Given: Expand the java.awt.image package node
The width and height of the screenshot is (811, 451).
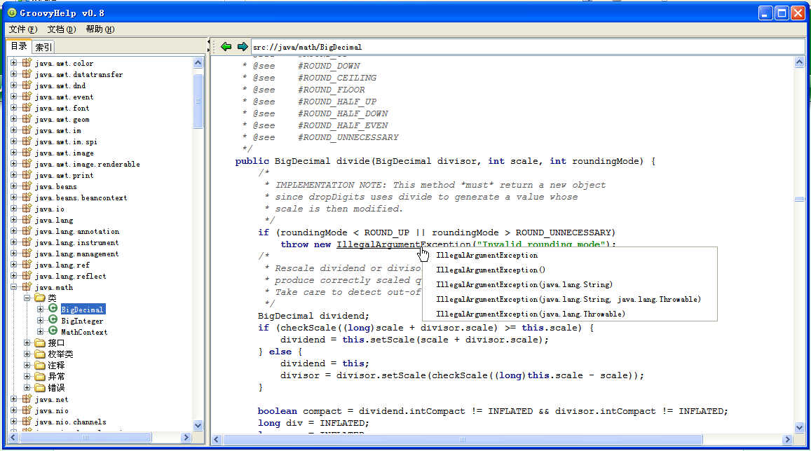Looking at the screenshot, I should coord(14,153).
